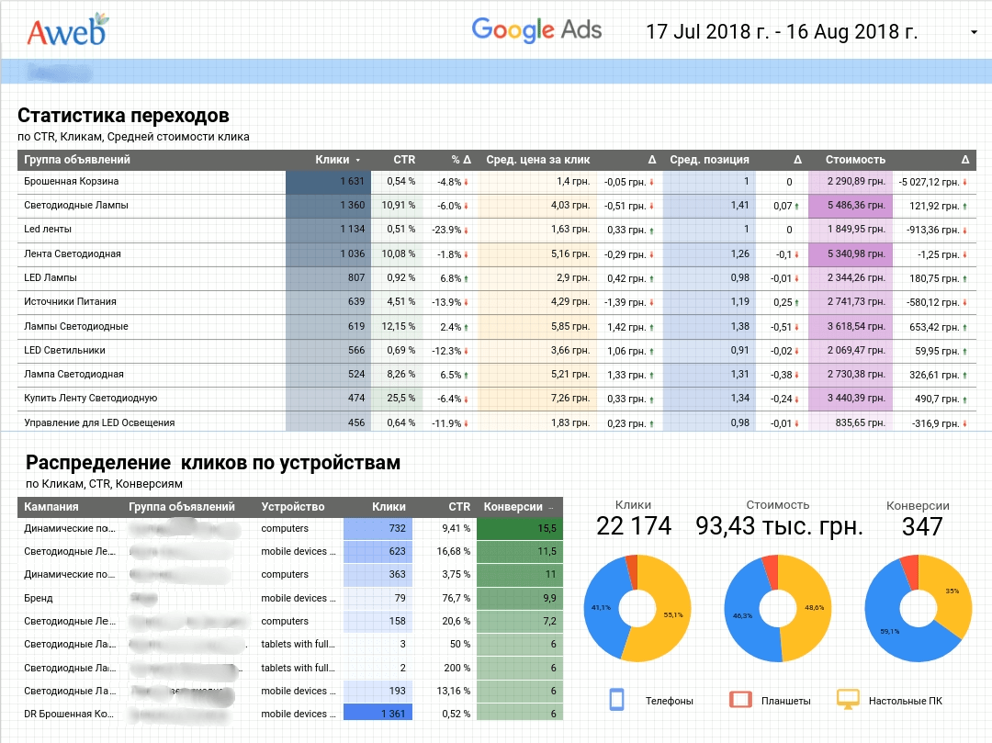Click the 22 174 total clicks scorecard
The image size is (992, 743).
click(634, 526)
